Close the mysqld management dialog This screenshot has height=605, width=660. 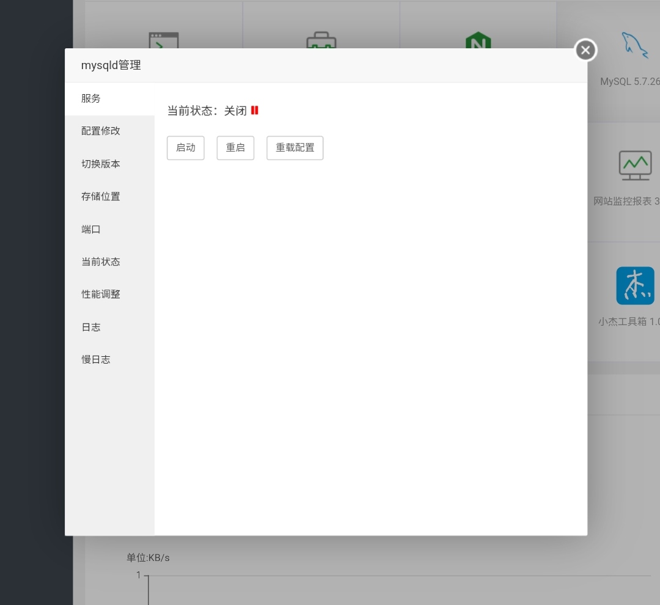[585, 50]
